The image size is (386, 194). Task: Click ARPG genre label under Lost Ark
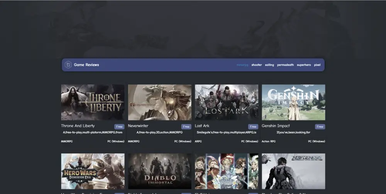(x=198, y=142)
